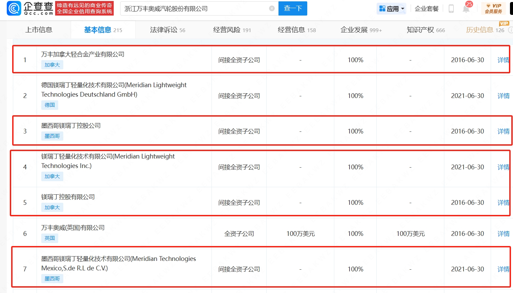Open 墨西哥镁瑞丁轻量化技术有限公司 company link
This screenshot has width=513, height=293.
118,264
